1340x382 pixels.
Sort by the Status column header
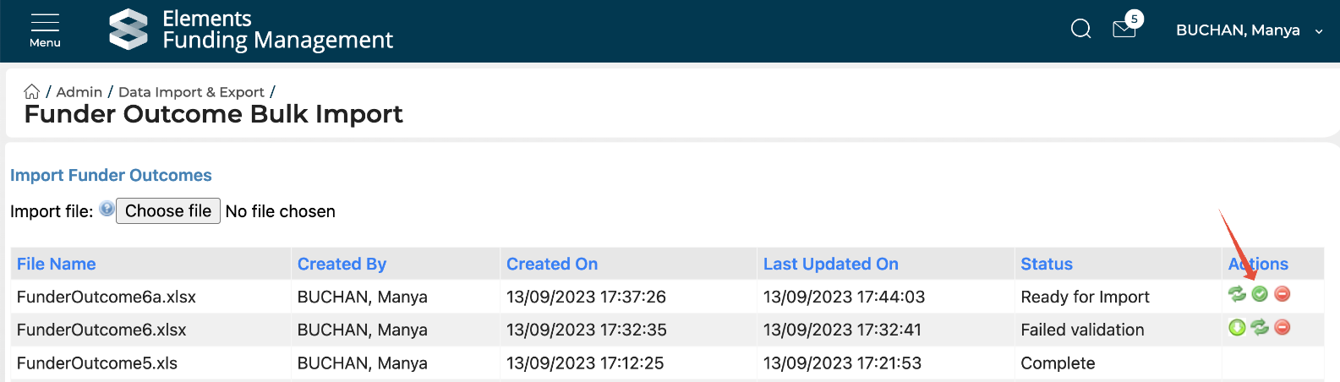[1047, 264]
